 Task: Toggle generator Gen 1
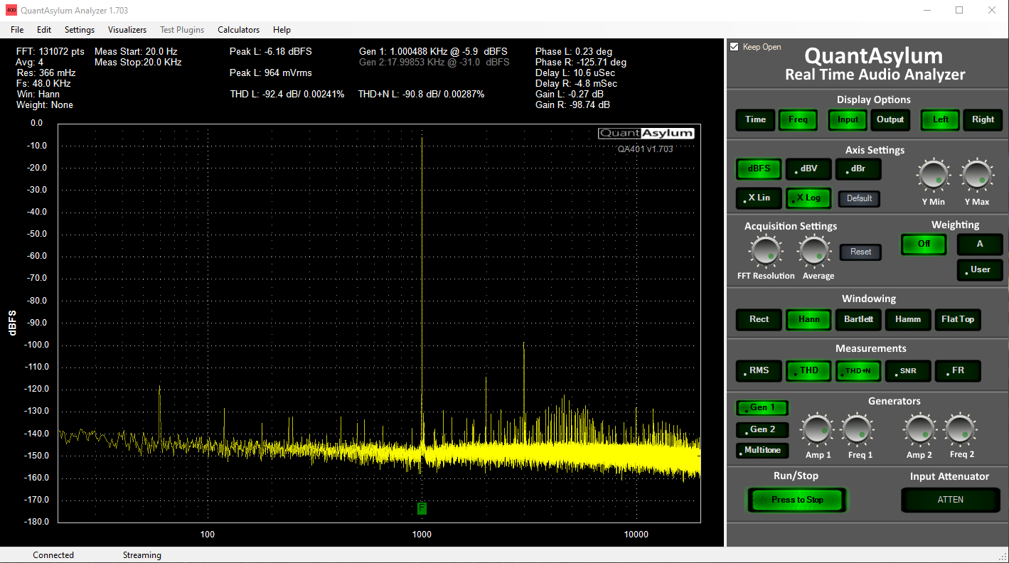click(763, 408)
